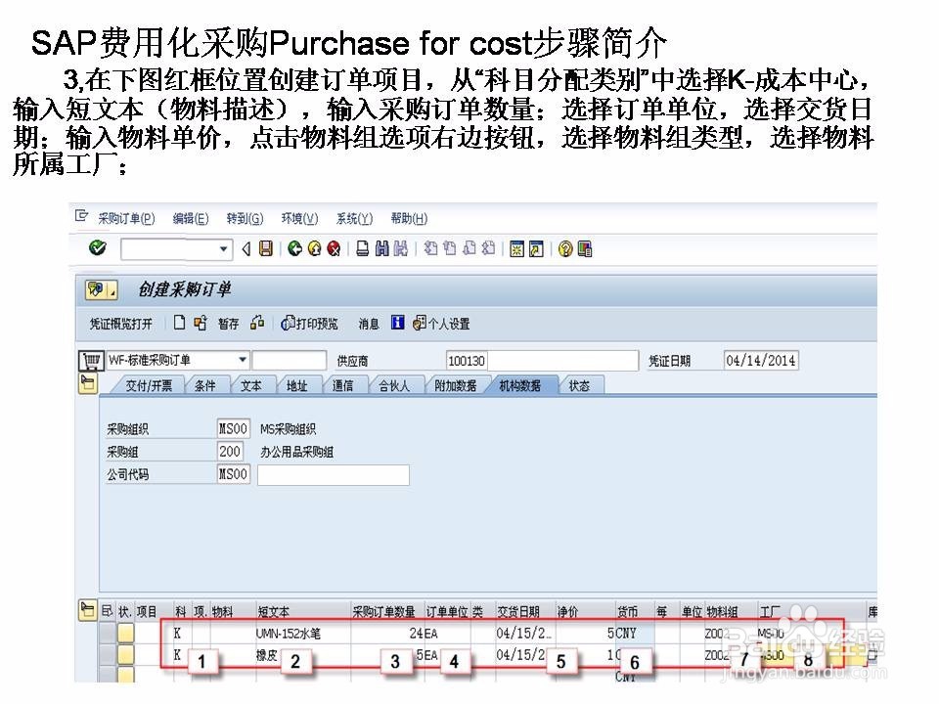The image size is (939, 704).
Task: Click the Previous Page icon
Action: [x=450, y=248]
